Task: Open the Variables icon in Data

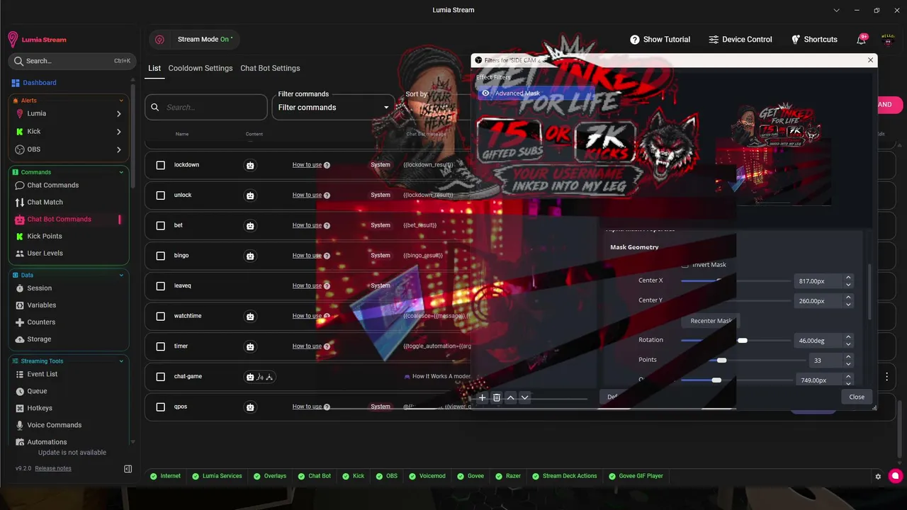Action: (20, 305)
